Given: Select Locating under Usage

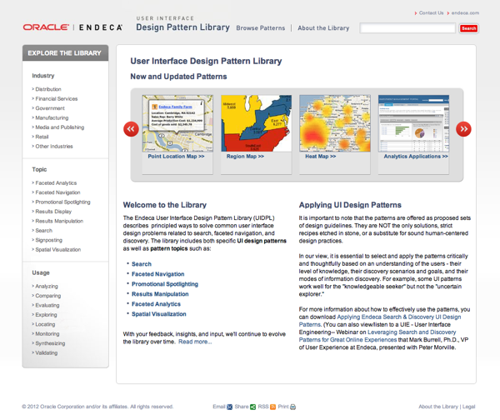Looking at the screenshot, I should (x=45, y=324).
